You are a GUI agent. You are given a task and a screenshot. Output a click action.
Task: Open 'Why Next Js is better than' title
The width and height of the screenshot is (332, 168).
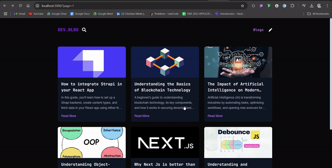[x=165, y=164]
